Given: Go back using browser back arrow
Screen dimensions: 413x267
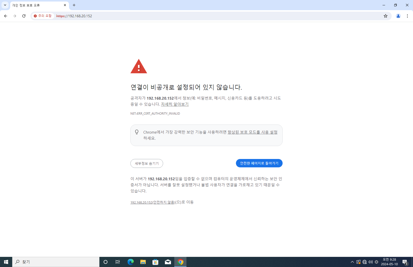Looking at the screenshot, I should 6,16.
